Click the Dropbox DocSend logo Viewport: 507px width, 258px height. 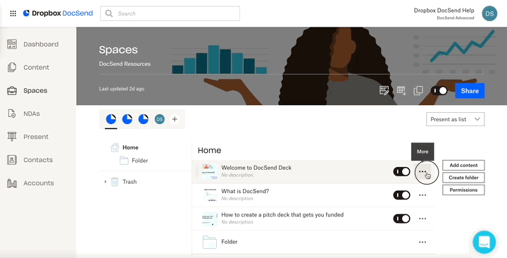click(58, 13)
